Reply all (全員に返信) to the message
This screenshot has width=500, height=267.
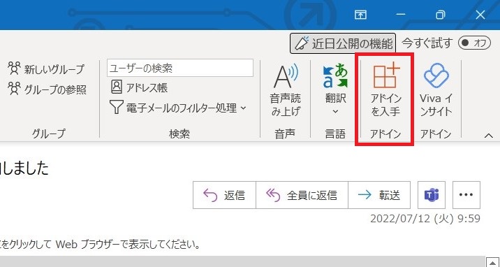click(302, 195)
